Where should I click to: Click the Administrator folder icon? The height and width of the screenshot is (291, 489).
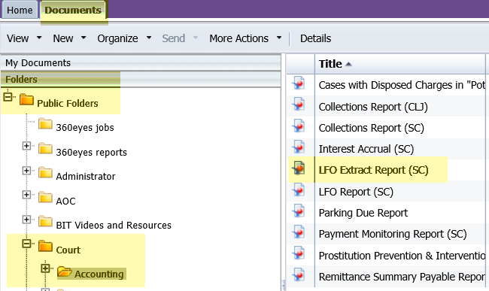coord(46,172)
